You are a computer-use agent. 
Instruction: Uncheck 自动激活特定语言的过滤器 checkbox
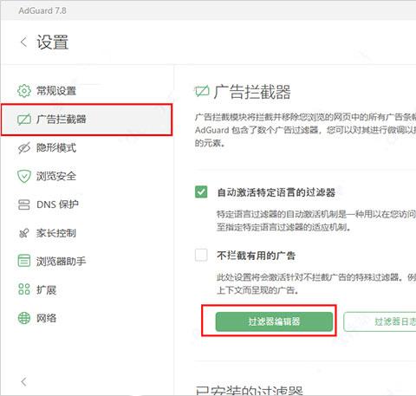point(201,192)
